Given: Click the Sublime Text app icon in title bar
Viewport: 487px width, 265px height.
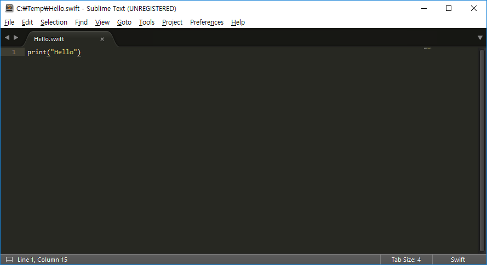Looking at the screenshot, I should point(9,8).
